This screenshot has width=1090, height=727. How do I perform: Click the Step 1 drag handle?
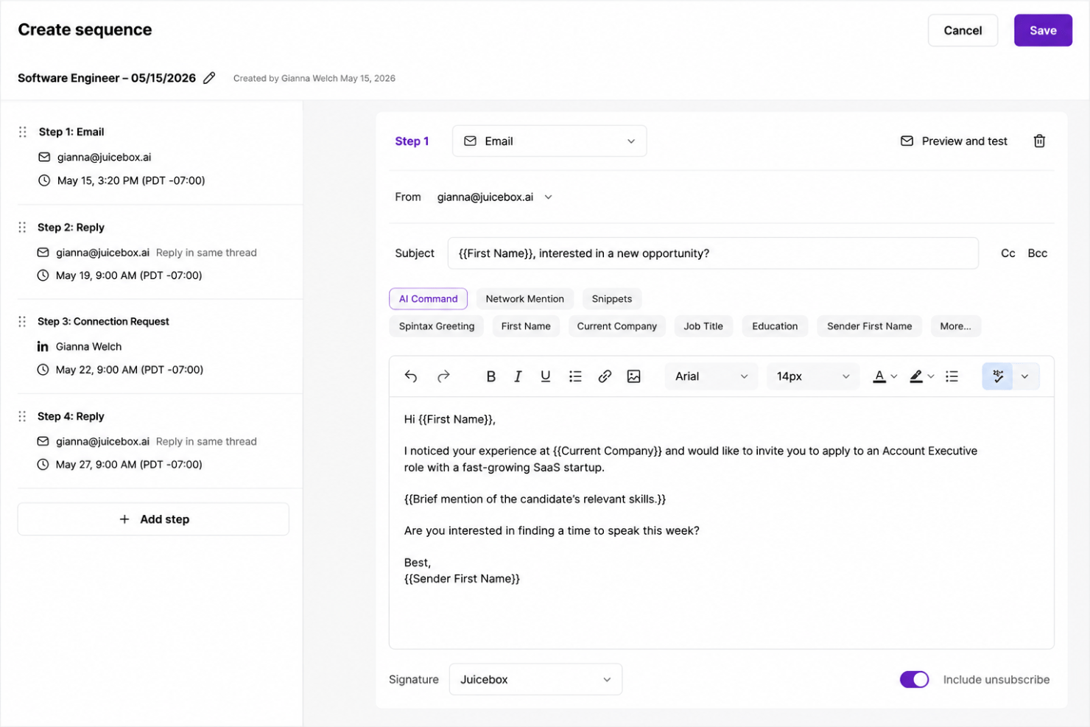tap(23, 132)
